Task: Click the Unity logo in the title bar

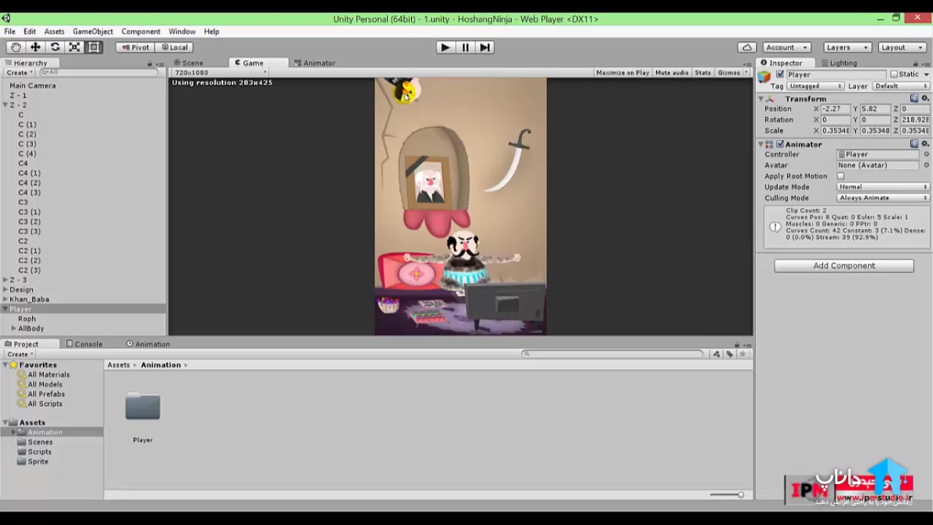Action: tap(6, 19)
